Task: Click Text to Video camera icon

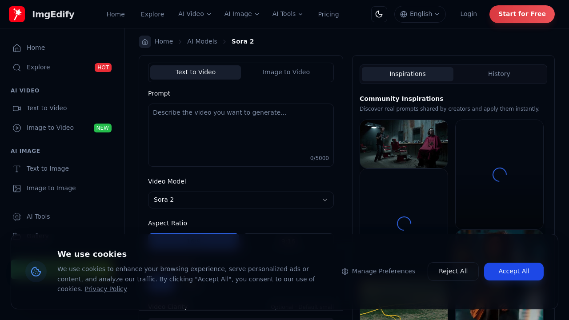Action: pos(17,108)
